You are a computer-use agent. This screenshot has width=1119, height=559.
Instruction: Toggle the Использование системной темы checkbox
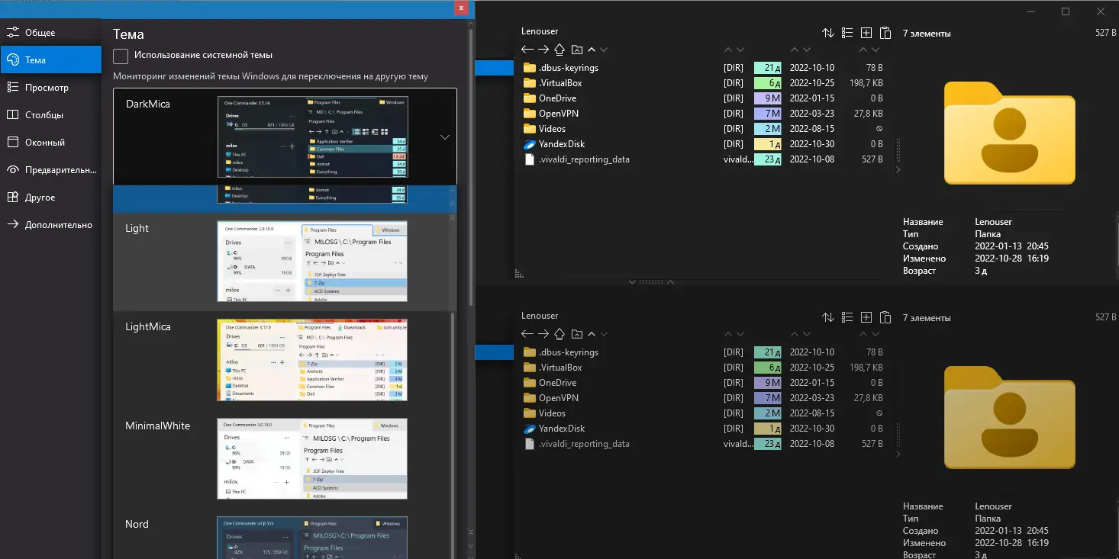coord(120,56)
